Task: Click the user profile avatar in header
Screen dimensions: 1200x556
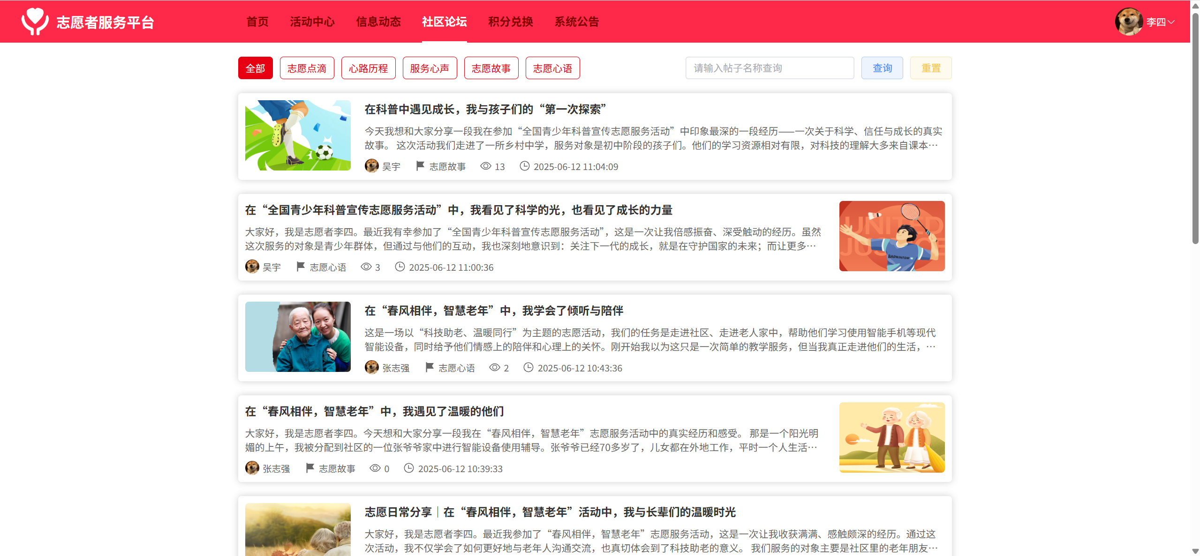Action: click(x=1128, y=22)
